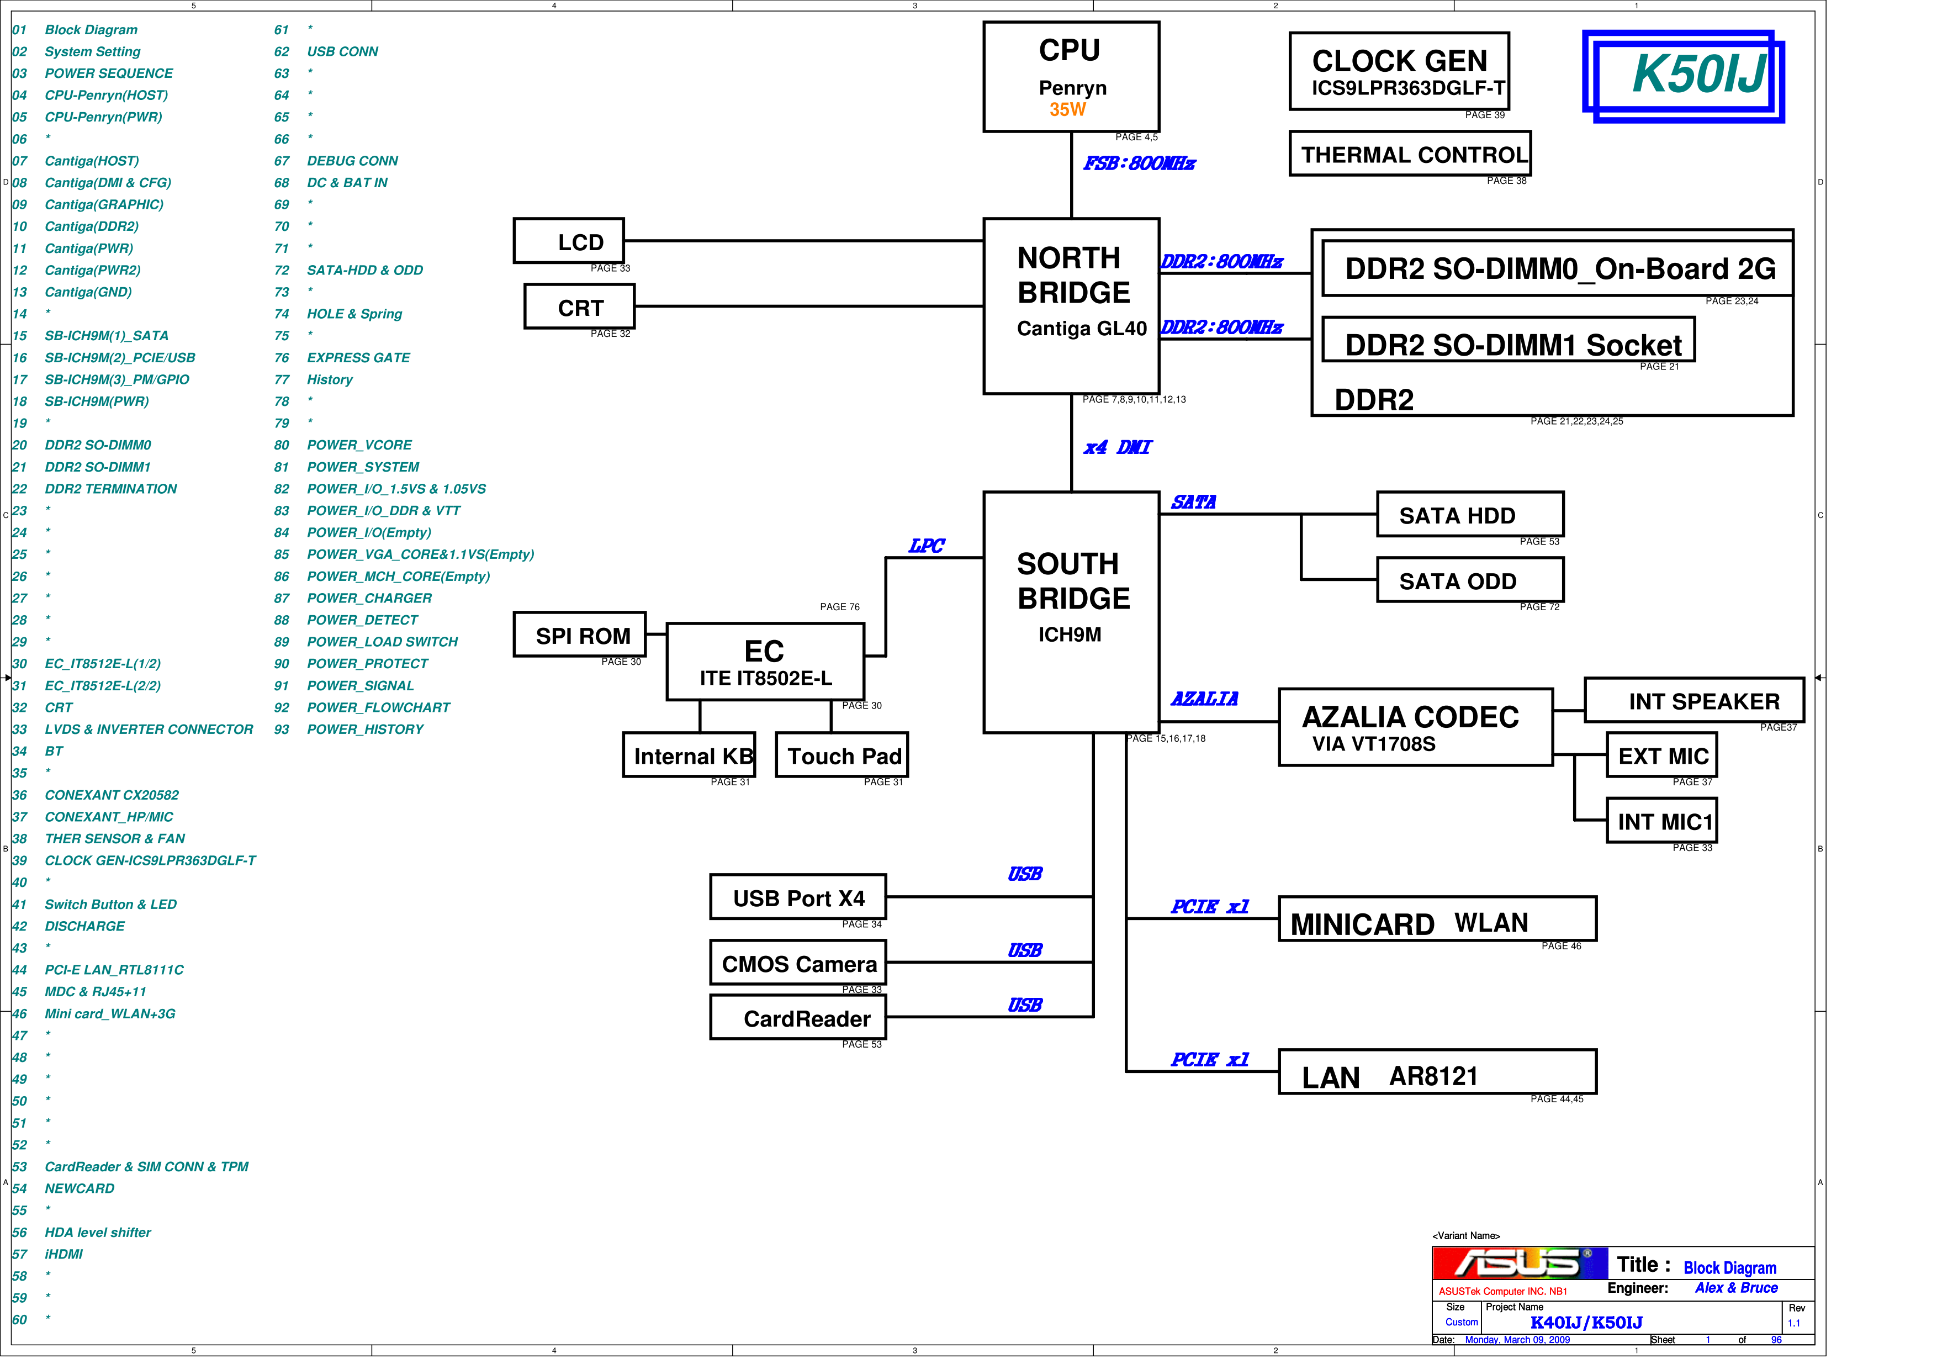Open index entry 80 POWER_VCORE
Image resolution: width=1937 pixels, height=1369 pixels.
pos(342,445)
